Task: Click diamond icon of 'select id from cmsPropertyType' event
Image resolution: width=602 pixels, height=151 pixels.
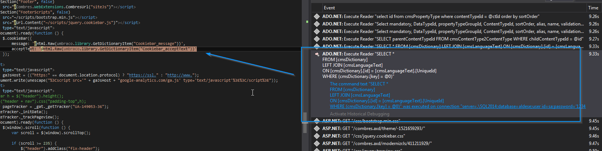Action: 317,16
